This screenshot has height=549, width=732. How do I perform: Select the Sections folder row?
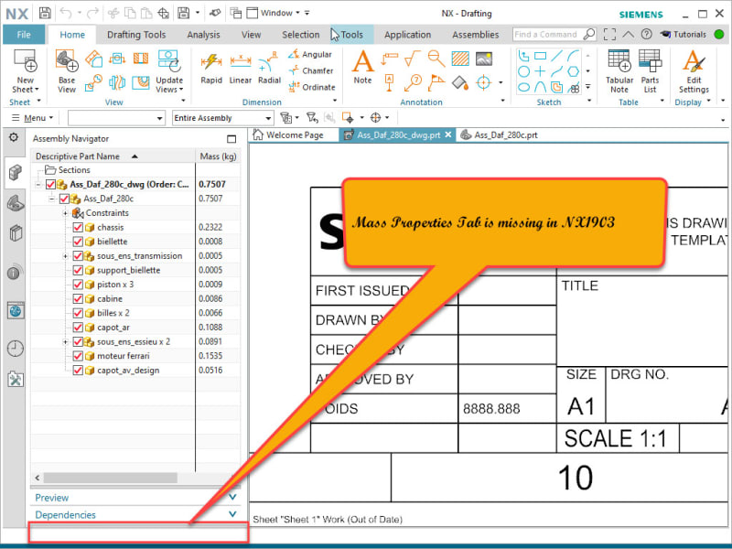[135, 170]
